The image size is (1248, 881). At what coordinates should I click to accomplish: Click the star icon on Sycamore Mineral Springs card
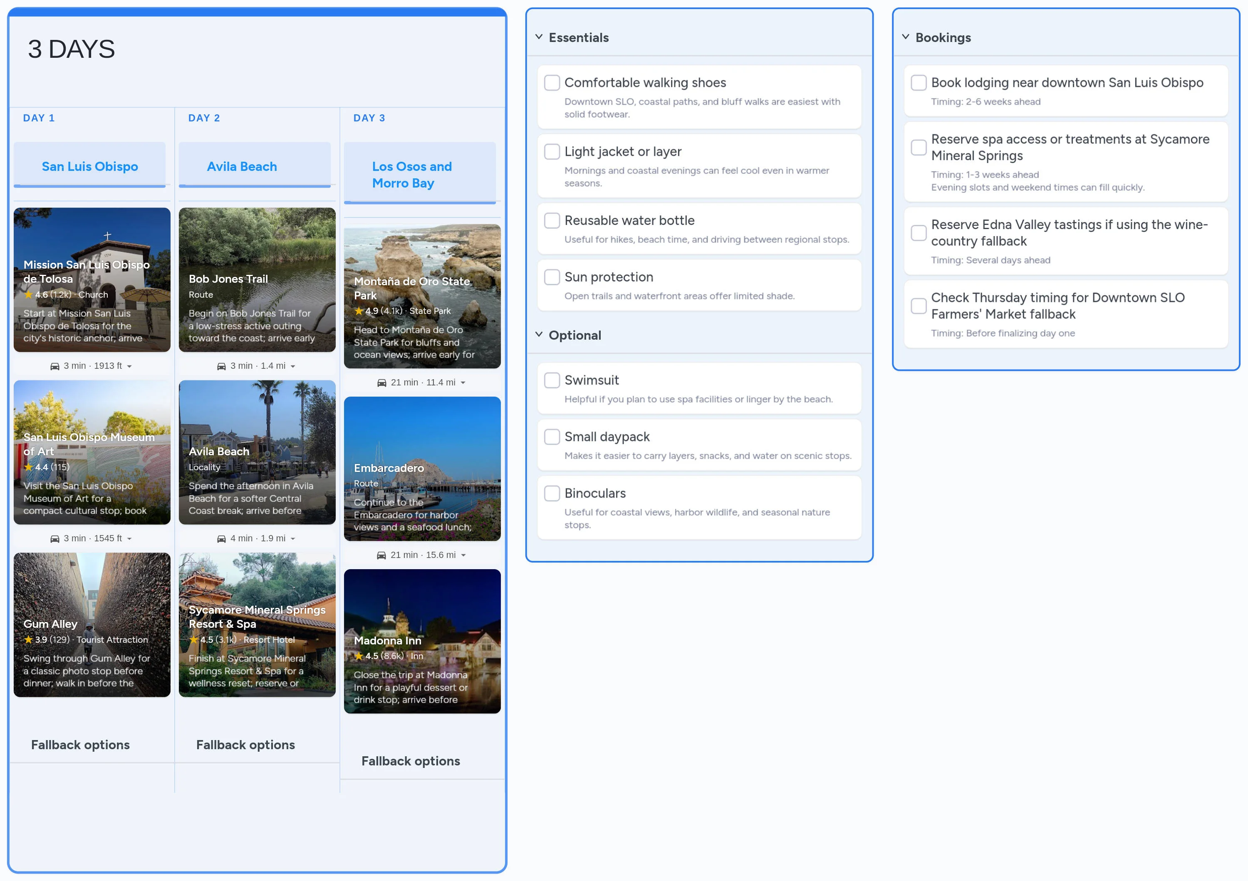coord(194,639)
